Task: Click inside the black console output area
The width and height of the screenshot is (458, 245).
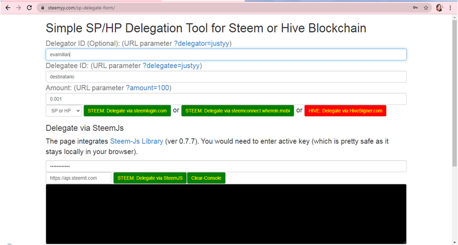Action: 226,214
